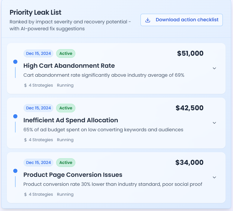Expand the Inefficient Ad Spend Allocation card
Image resolution: width=233 pixels, height=211 pixels.
coord(214,123)
